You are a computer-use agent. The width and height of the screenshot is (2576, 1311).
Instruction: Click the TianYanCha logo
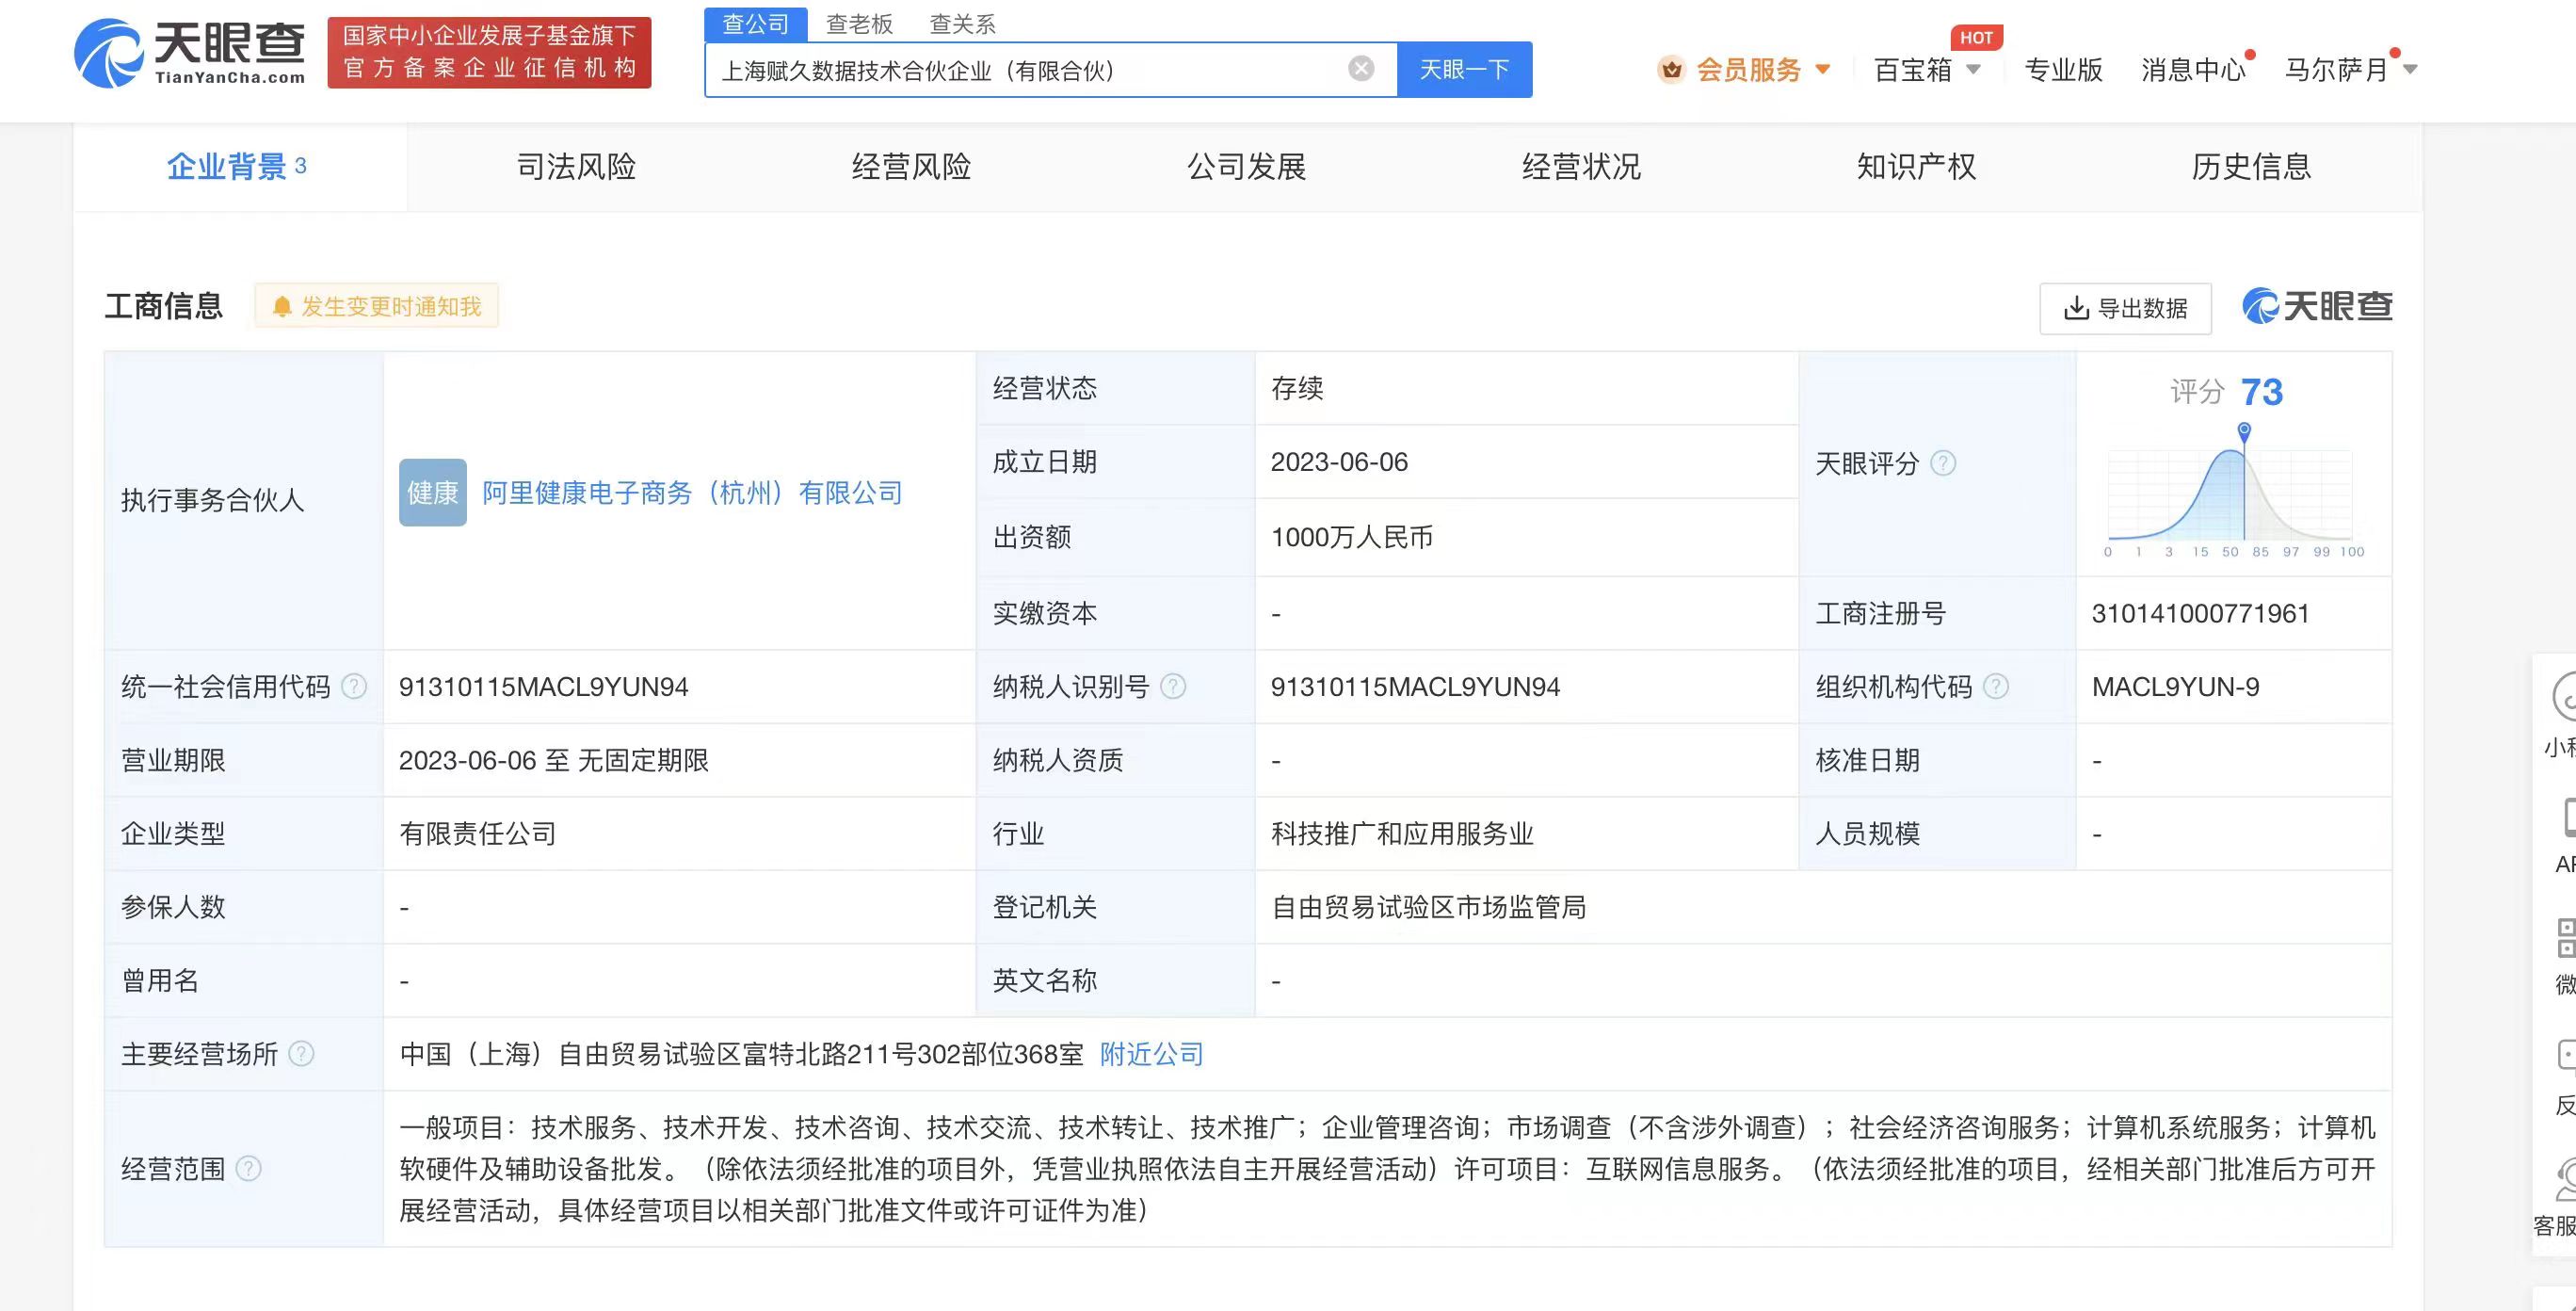tap(190, 53)
